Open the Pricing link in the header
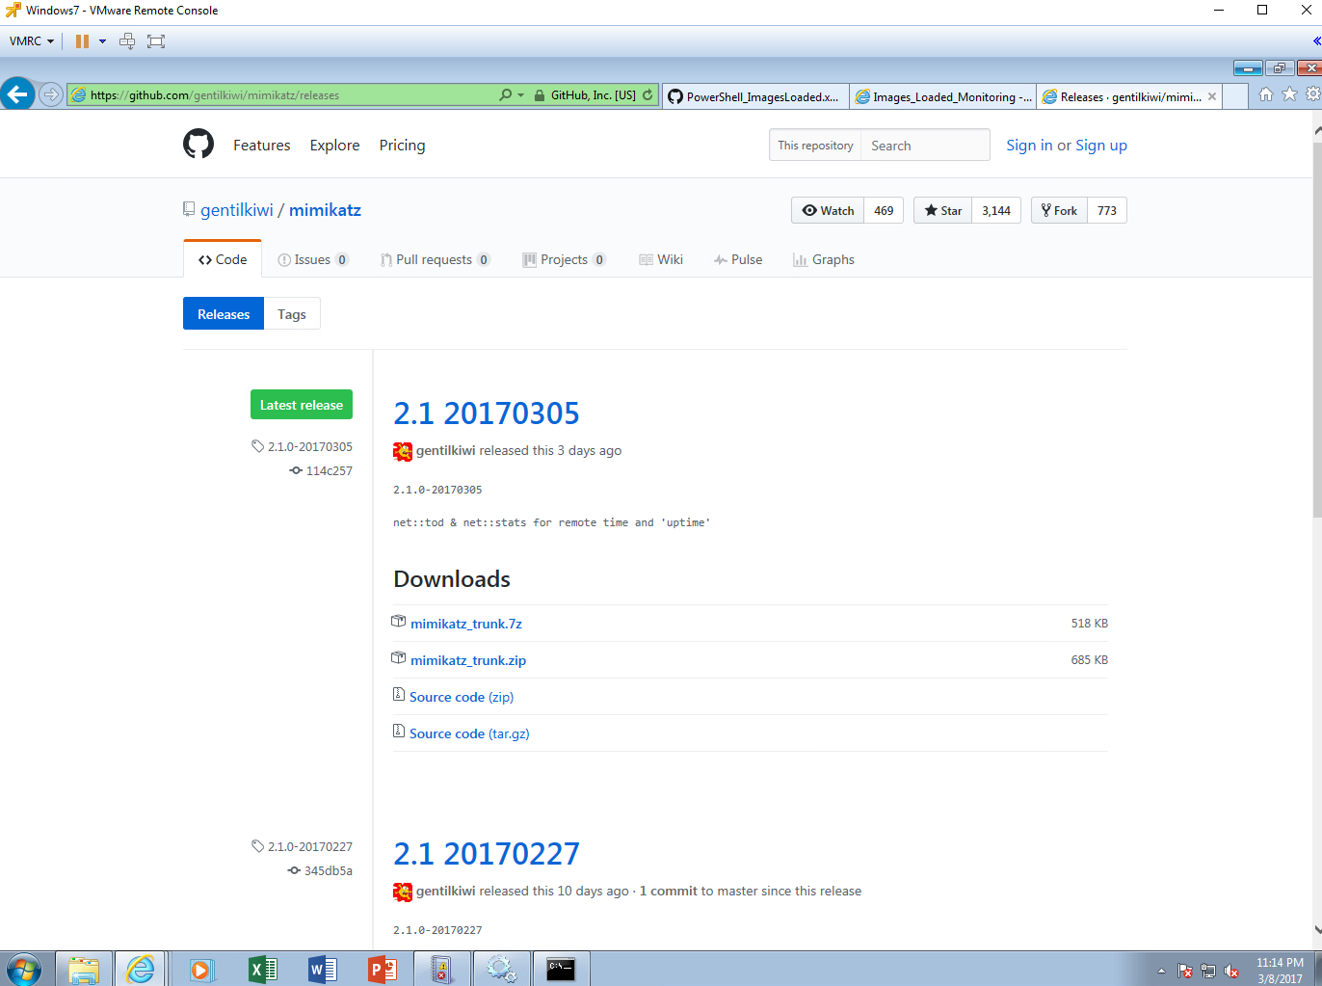The height and width of the screenshot is (986, 1322). [403, 145]
